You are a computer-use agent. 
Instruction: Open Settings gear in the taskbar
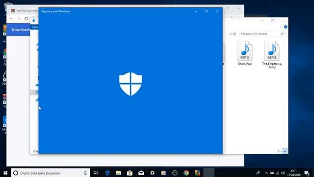[x=153, y=173]
